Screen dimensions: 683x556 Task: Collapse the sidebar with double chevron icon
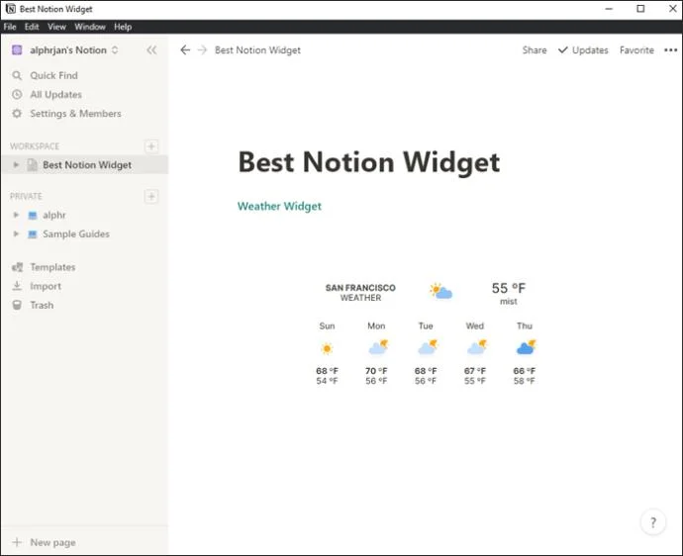pyautogui.click(x=151, y=50)
